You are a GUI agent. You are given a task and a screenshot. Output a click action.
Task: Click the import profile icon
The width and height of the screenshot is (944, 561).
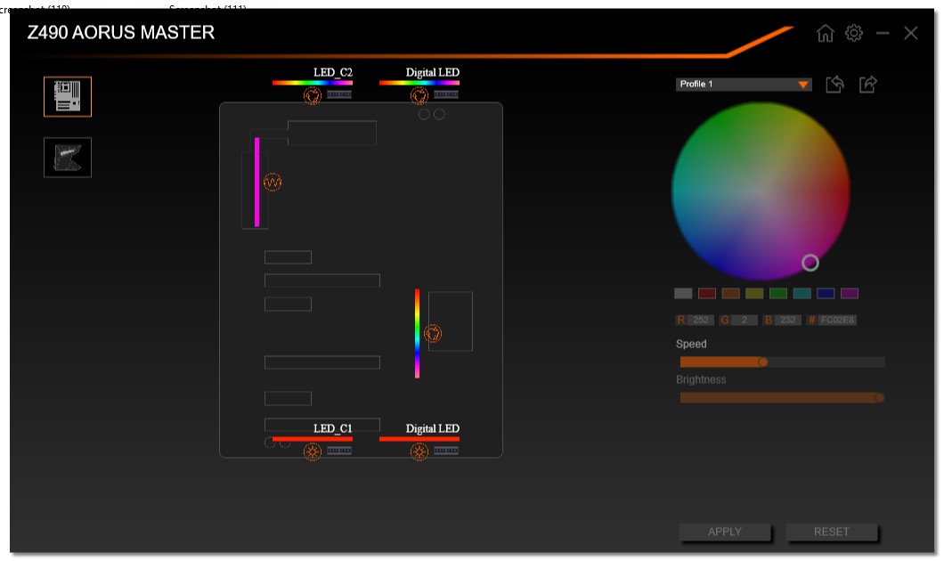[834, 85]
